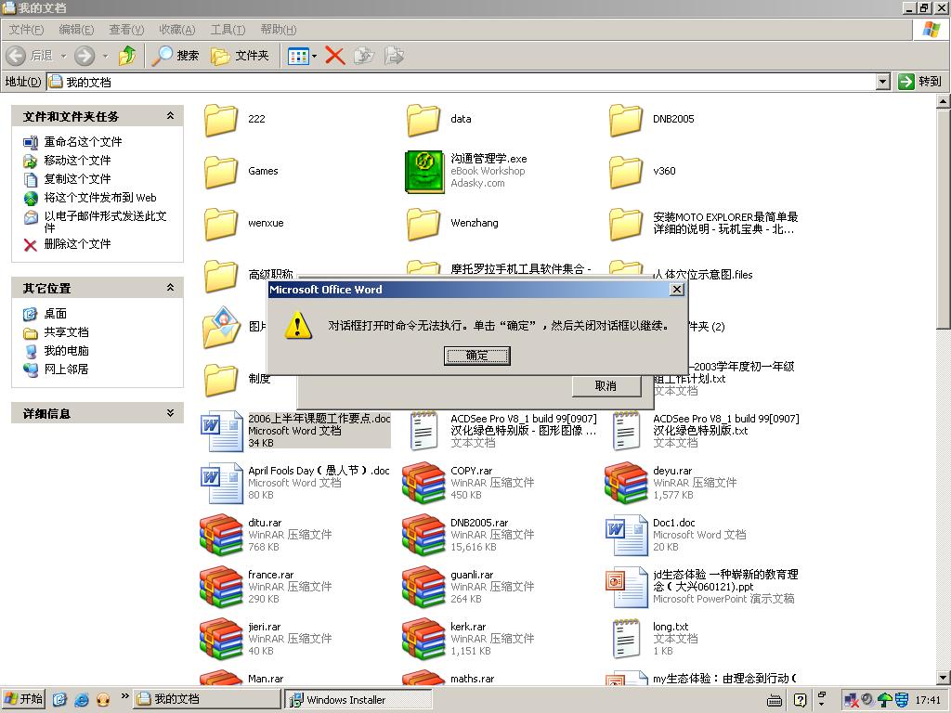951x713 pixels.
Task: Open 我的电脑 in other places
Action: [67, 350]
